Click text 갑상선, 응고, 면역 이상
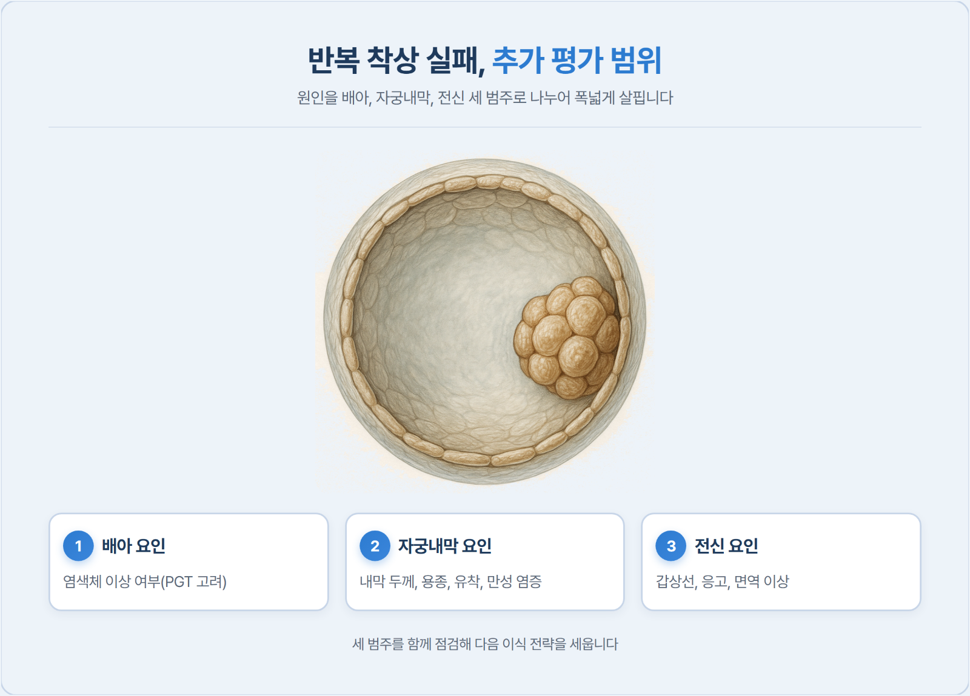 click(722, 582)
